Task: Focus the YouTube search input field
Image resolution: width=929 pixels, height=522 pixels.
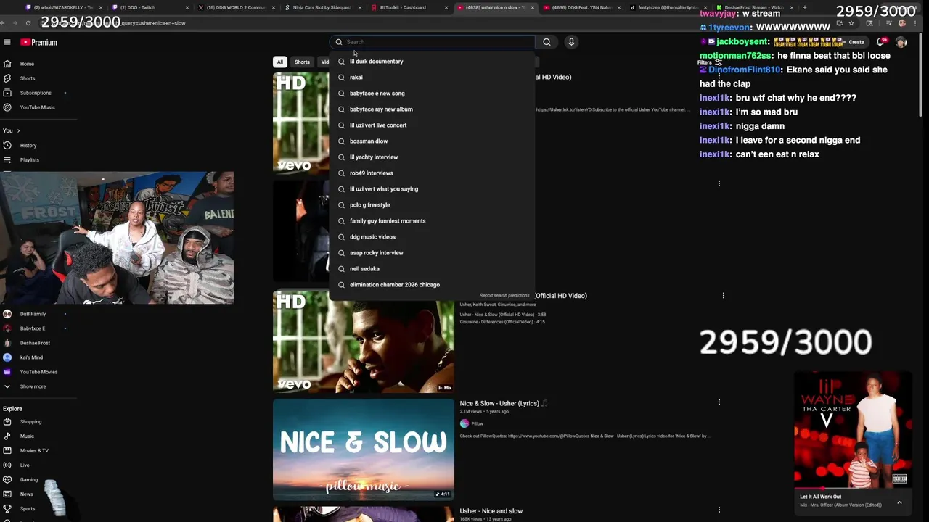Action: tap(432, 42)
